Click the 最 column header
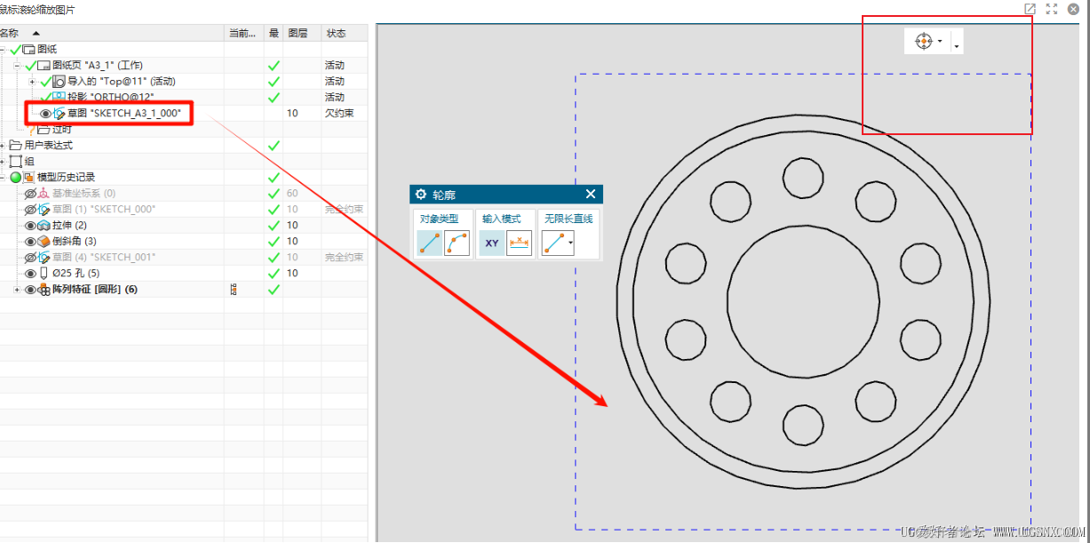Image resolution: width=1090 pixels, height=543 pixels. (x=274, y=33)
